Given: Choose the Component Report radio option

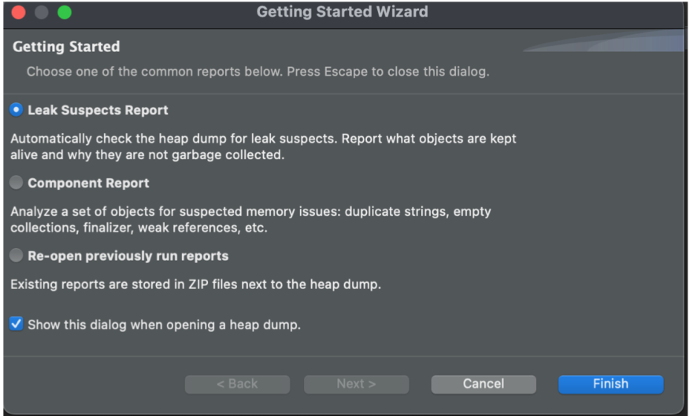Looking at the screenshot, I should 17,183.
